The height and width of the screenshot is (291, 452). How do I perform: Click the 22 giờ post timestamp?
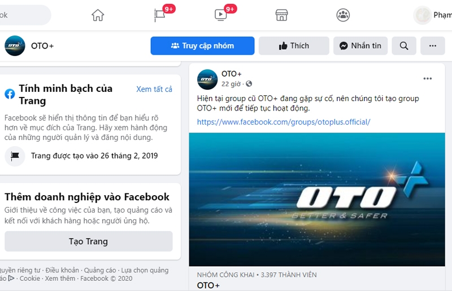coord(231,84)
